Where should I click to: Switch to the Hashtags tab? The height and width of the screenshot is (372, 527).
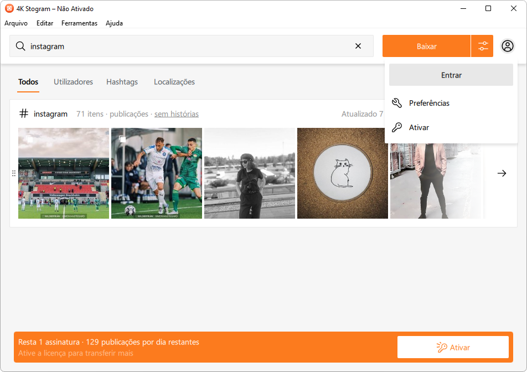tap(122, 82)
